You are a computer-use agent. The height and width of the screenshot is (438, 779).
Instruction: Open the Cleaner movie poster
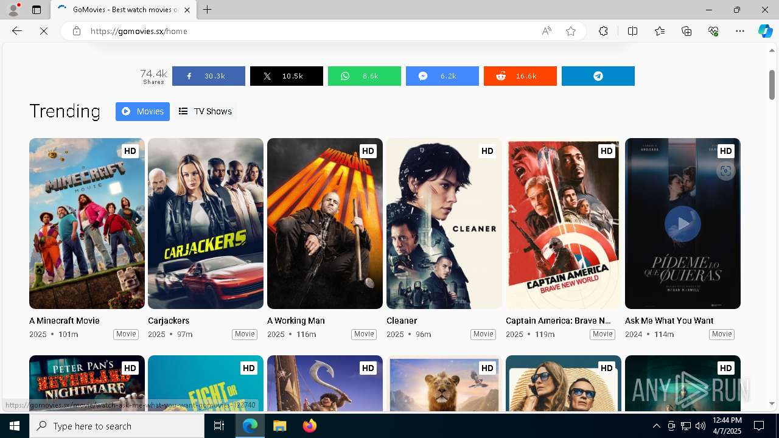point(444,223)
